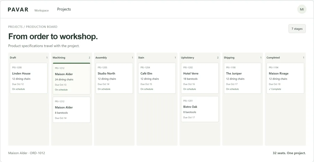Click the Upholstery column header
The image size is (314, 162).
click(x=200, y=58)
